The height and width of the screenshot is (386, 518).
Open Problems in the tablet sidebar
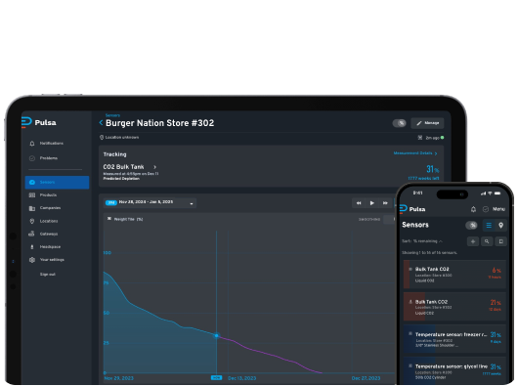pos(49,158)
